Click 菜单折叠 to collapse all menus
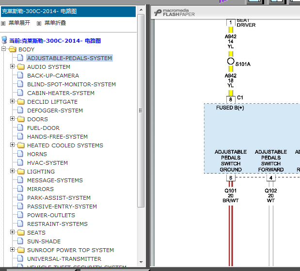Image resolution: width=300 pixels, height=271 pixels. tap(55, 23)
